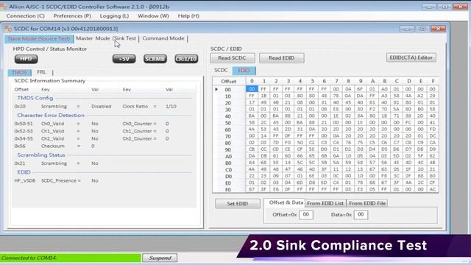471x265 pixels.
Task: Open the Window (W) menu
Action: click(x=153, y=16)
